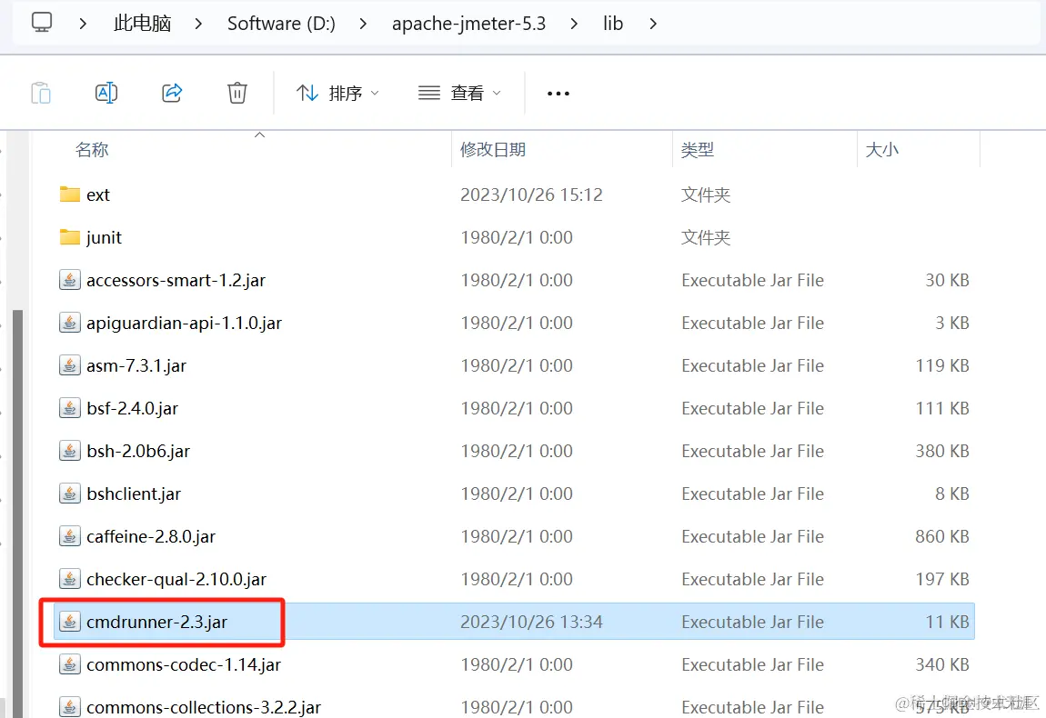
Task: Select file caffeine-2.8.0.jar
Action: [151, 536]
